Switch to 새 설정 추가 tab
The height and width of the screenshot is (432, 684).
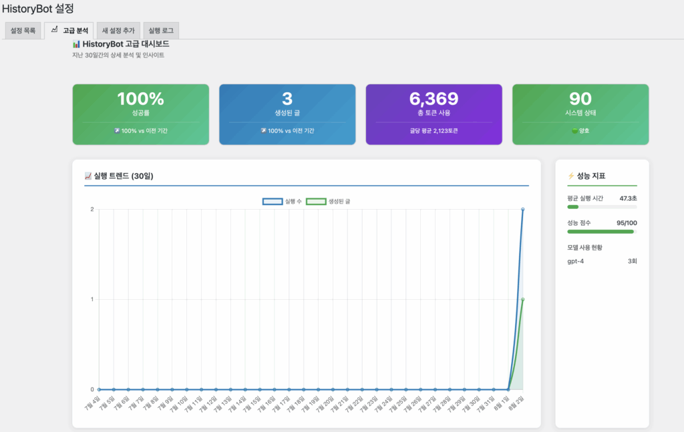(x=118, y=31)
